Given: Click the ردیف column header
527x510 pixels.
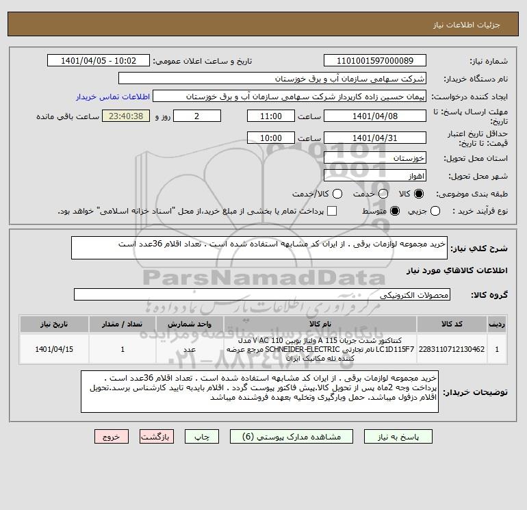Looking at the screenshot, I should [x=497, y=324].
